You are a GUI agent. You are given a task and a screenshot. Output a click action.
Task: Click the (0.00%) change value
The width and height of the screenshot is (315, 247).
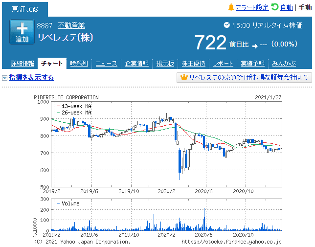(x=284, y=44)
